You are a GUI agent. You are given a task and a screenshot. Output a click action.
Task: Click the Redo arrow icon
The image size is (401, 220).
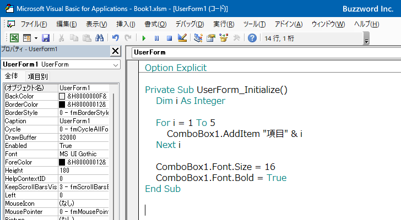click(x=128, y=38)
